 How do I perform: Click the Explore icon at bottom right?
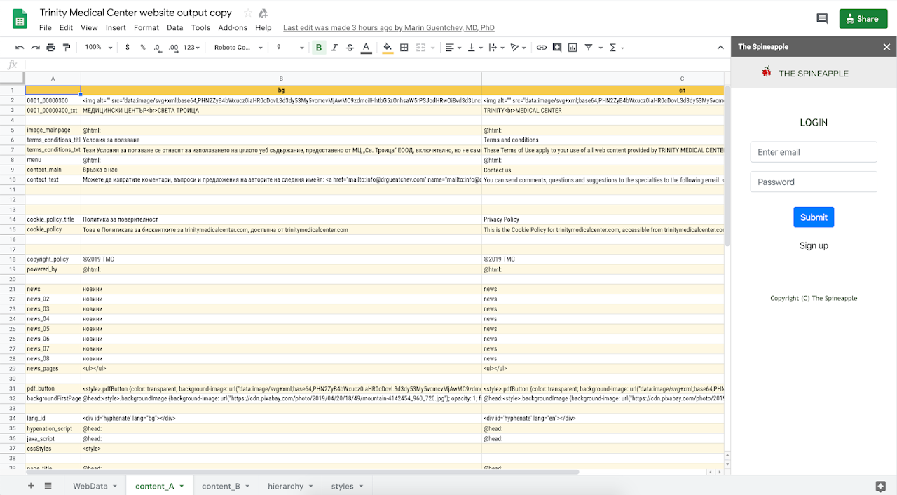click(880, 486)
